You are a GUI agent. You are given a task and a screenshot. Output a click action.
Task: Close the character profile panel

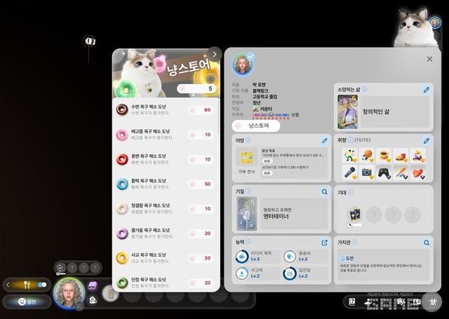click(429, 59)
